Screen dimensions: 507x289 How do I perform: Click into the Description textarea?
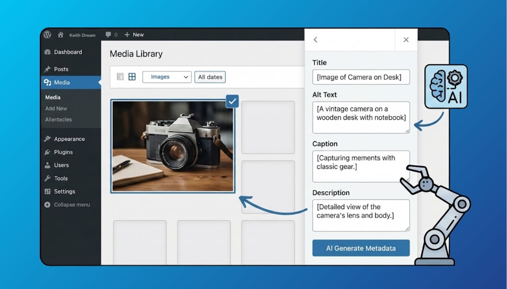click(x=361, y=215)
